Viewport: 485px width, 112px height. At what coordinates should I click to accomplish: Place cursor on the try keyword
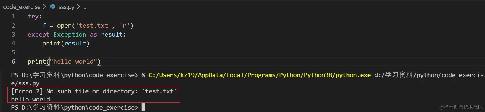pos(33,17)
